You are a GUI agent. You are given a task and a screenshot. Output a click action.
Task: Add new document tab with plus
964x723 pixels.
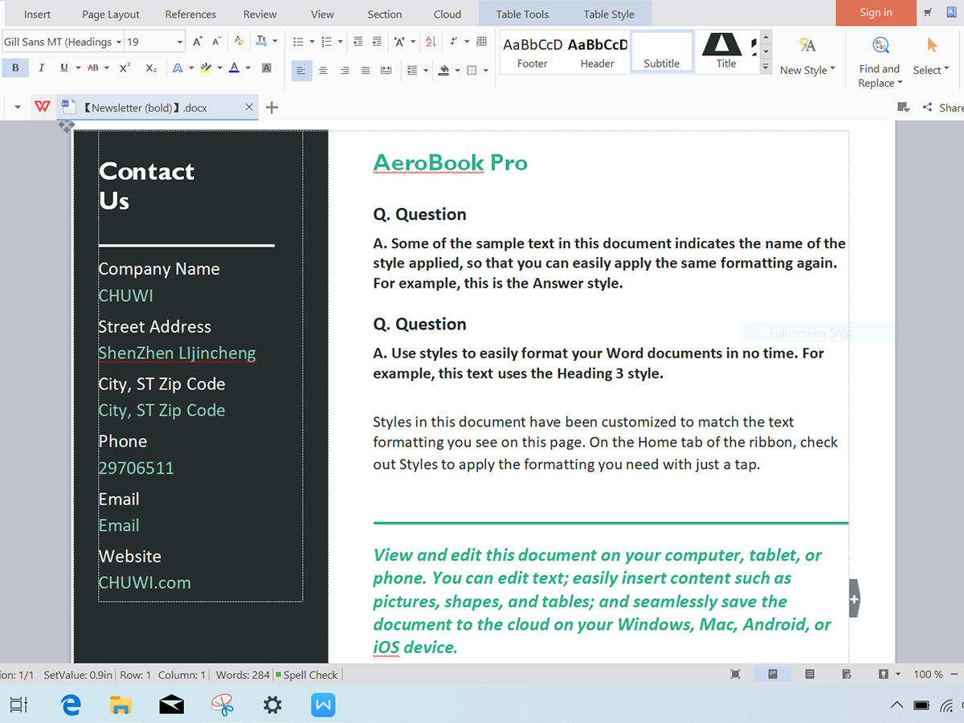[272, 107]
